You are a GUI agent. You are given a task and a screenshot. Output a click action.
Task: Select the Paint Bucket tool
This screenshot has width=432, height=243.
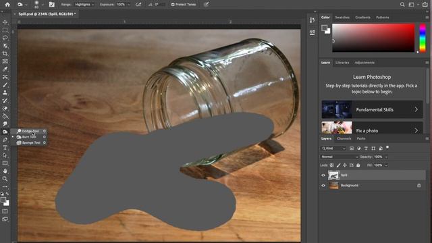[5, 116]
